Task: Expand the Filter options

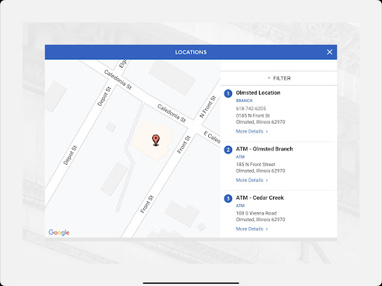Action: pyautogui.click(x=279, y=78)
